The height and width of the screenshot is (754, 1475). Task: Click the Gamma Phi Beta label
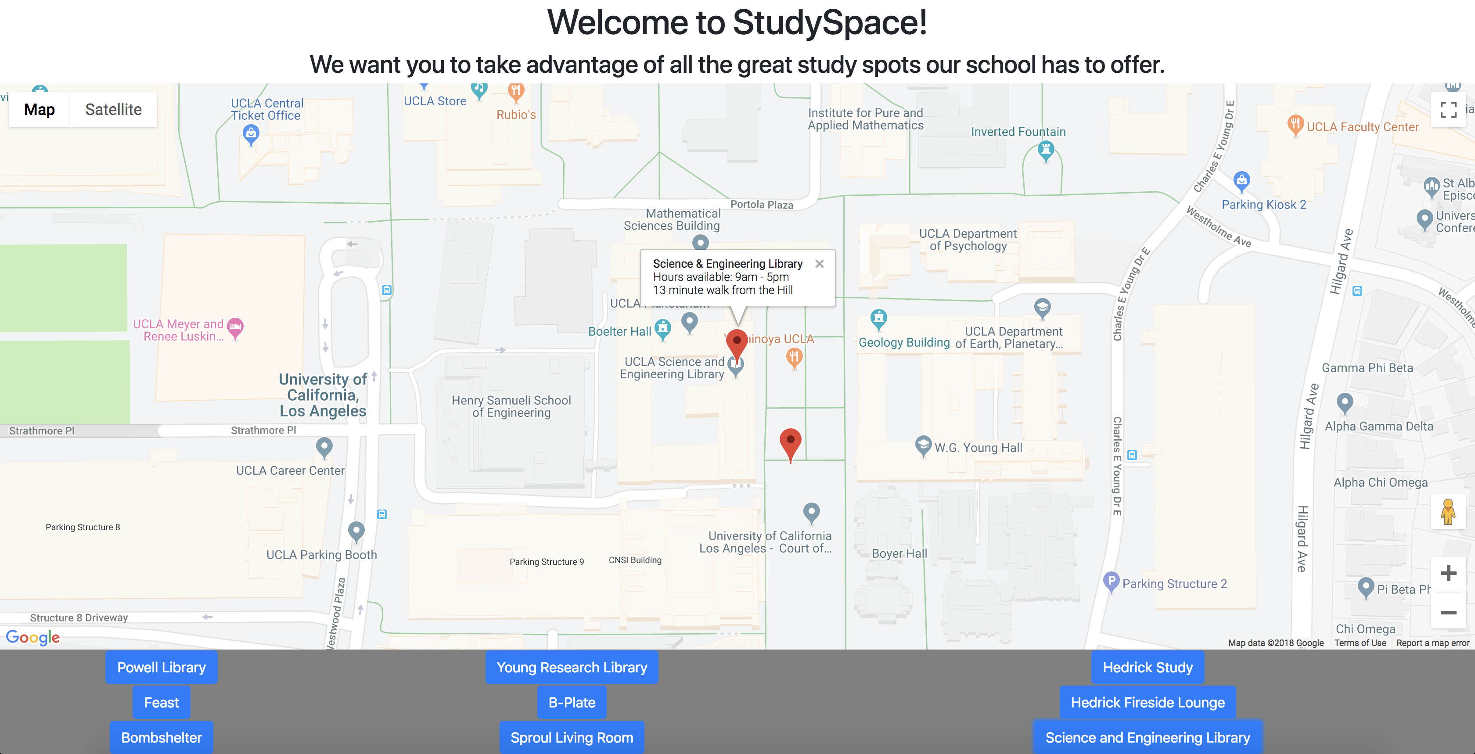point(1367,368)
